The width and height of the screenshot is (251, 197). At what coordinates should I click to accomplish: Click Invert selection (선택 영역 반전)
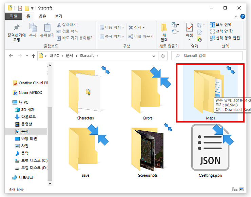pos(225,38)
